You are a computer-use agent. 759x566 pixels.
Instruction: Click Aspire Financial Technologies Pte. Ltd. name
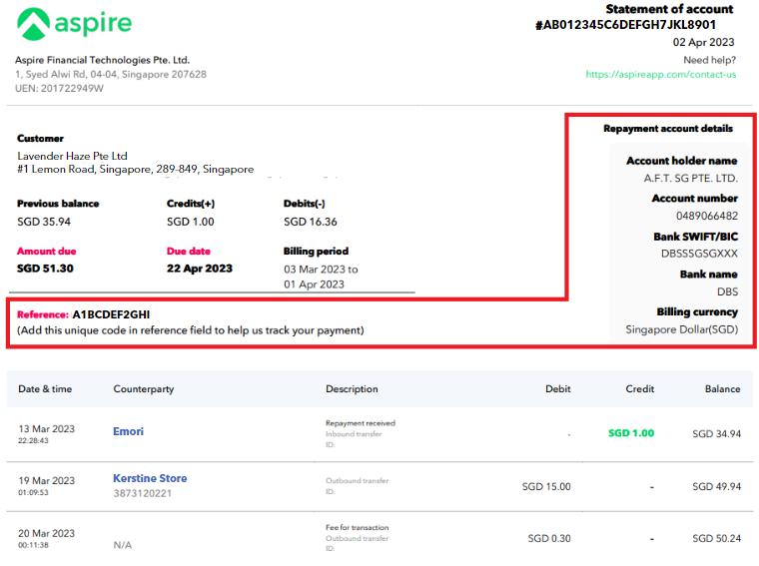[102, 60]
